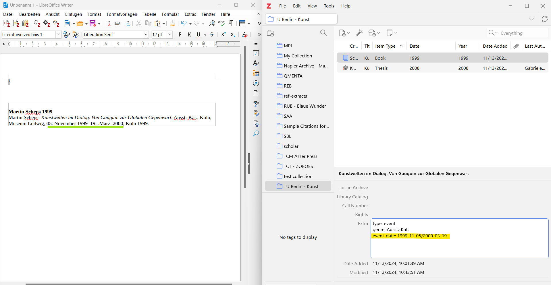Sort by Date Added column header
This screenshot has height=285, width=551.
point(495,46)
